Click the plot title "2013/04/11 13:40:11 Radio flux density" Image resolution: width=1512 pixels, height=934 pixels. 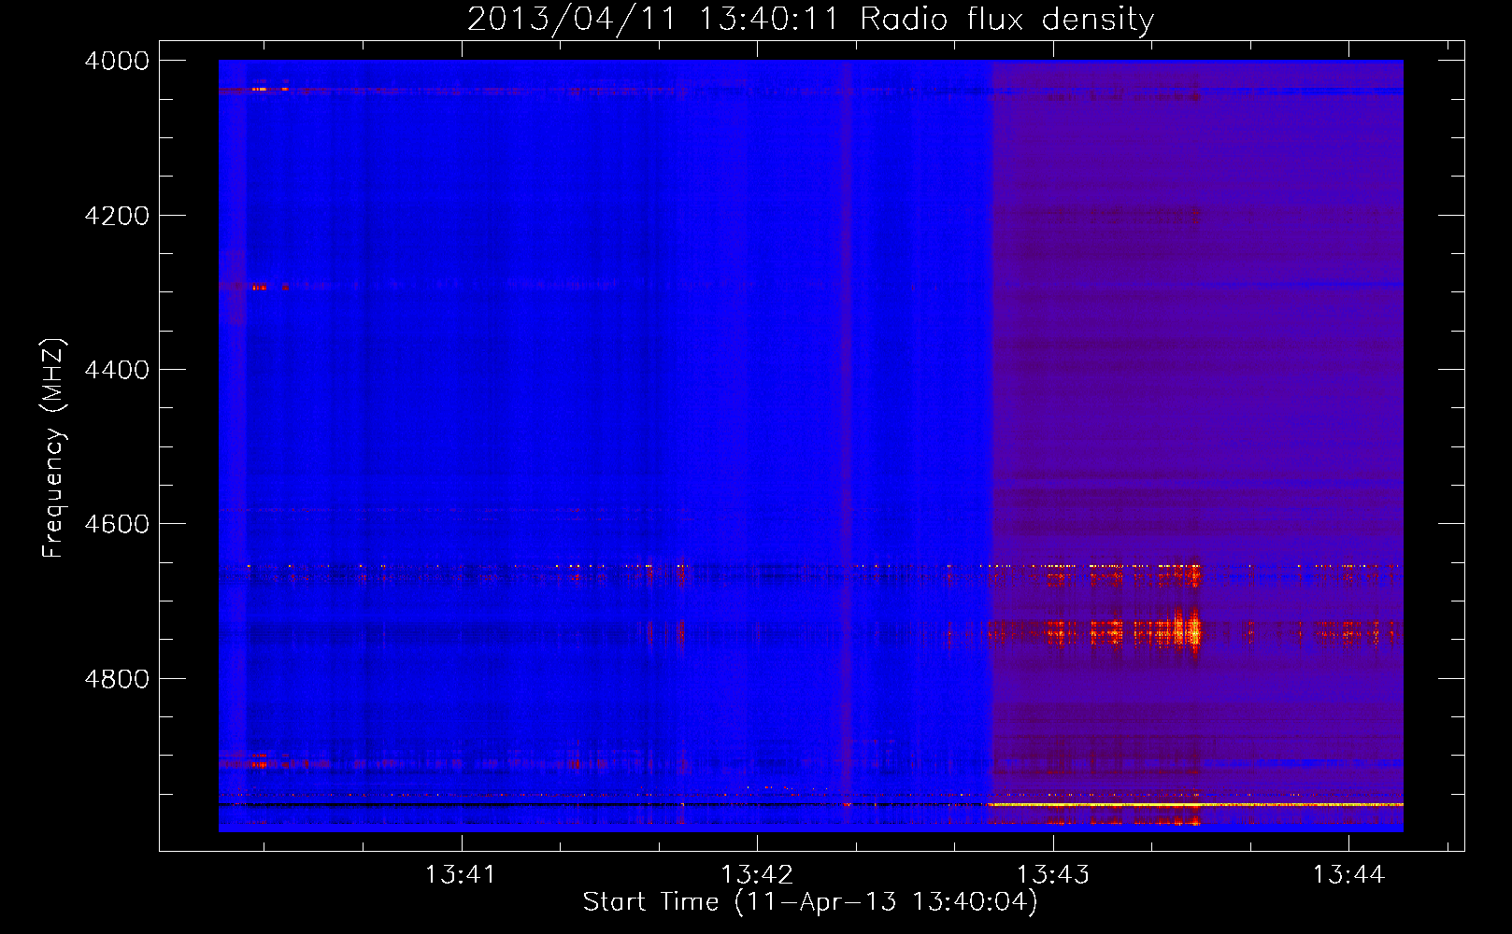[x=811, y=20]
